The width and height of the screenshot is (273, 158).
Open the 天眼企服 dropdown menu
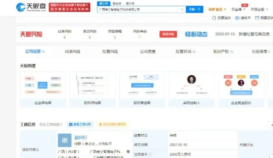coord(259,9)
